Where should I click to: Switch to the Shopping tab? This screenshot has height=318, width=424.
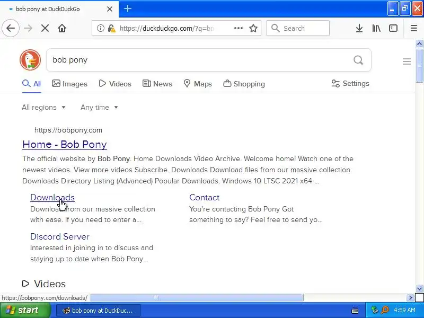point(244,84)
